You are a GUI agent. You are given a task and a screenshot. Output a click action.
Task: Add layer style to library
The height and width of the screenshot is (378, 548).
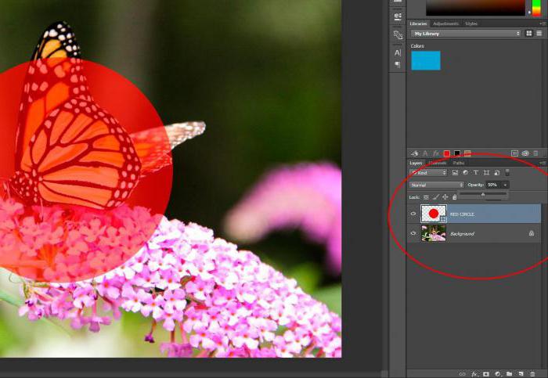pyautogui.click(x=436, y=153)
